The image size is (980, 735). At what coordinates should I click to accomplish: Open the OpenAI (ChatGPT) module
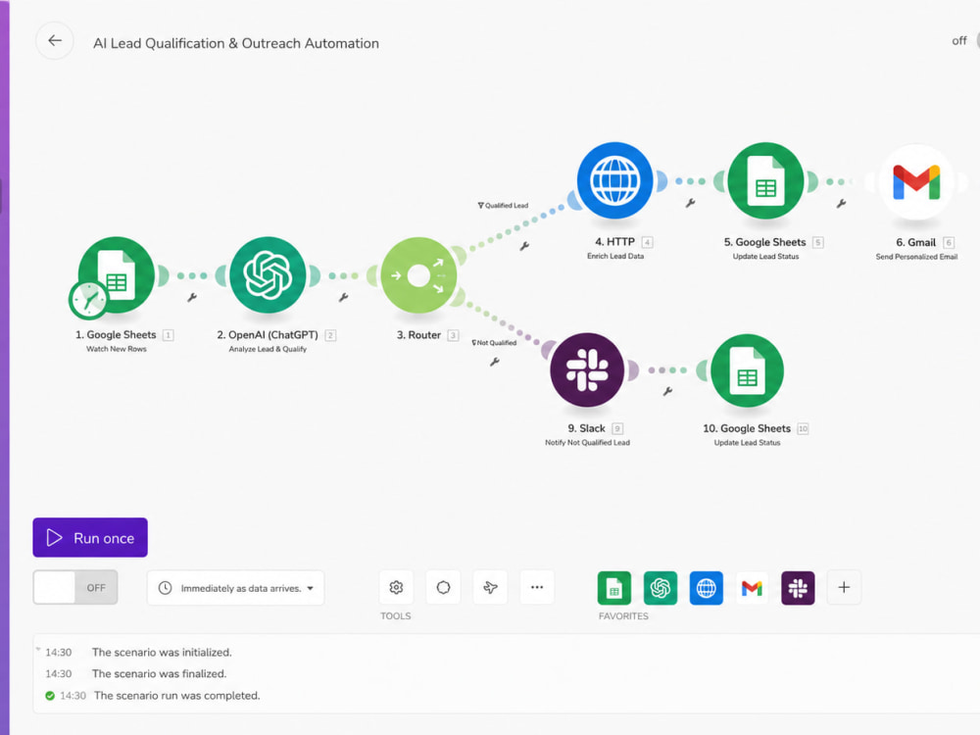(268, 275)
